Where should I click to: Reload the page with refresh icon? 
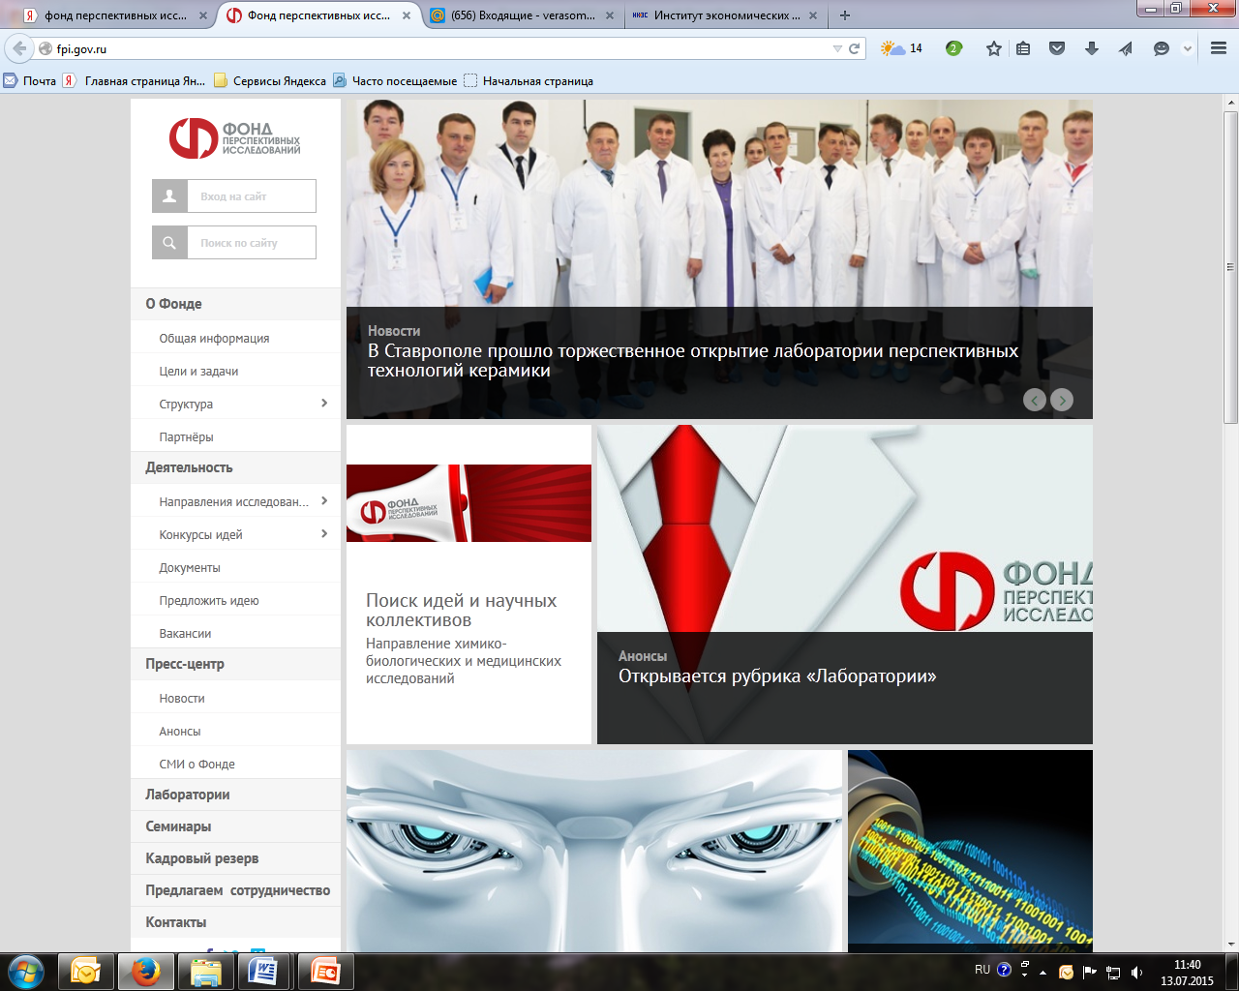click(x=855, y=48)
